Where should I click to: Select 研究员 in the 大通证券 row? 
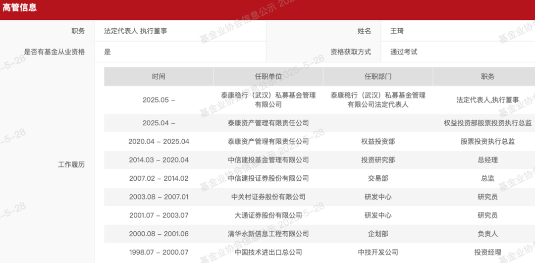[487, 215]
